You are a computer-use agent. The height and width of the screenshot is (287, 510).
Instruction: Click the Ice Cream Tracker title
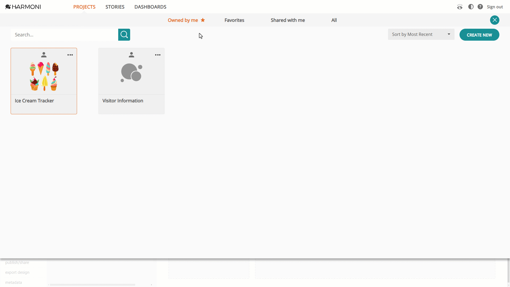pos(34,101)
